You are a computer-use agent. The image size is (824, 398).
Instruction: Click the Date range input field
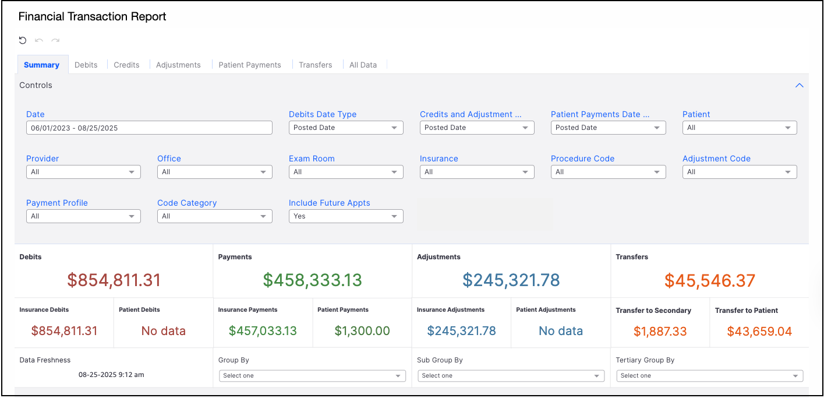point(149,128)
